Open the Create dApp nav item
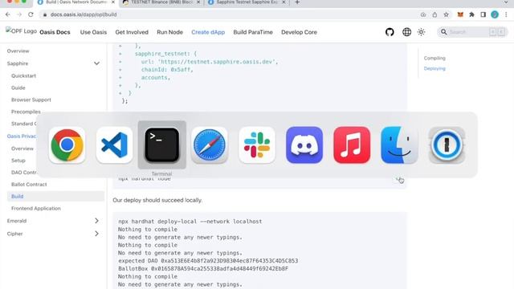 tap(208, 32)
